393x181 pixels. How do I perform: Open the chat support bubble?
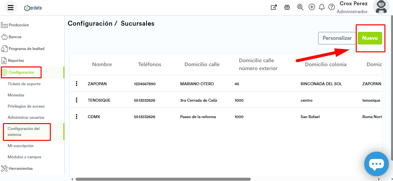[376, 164]
